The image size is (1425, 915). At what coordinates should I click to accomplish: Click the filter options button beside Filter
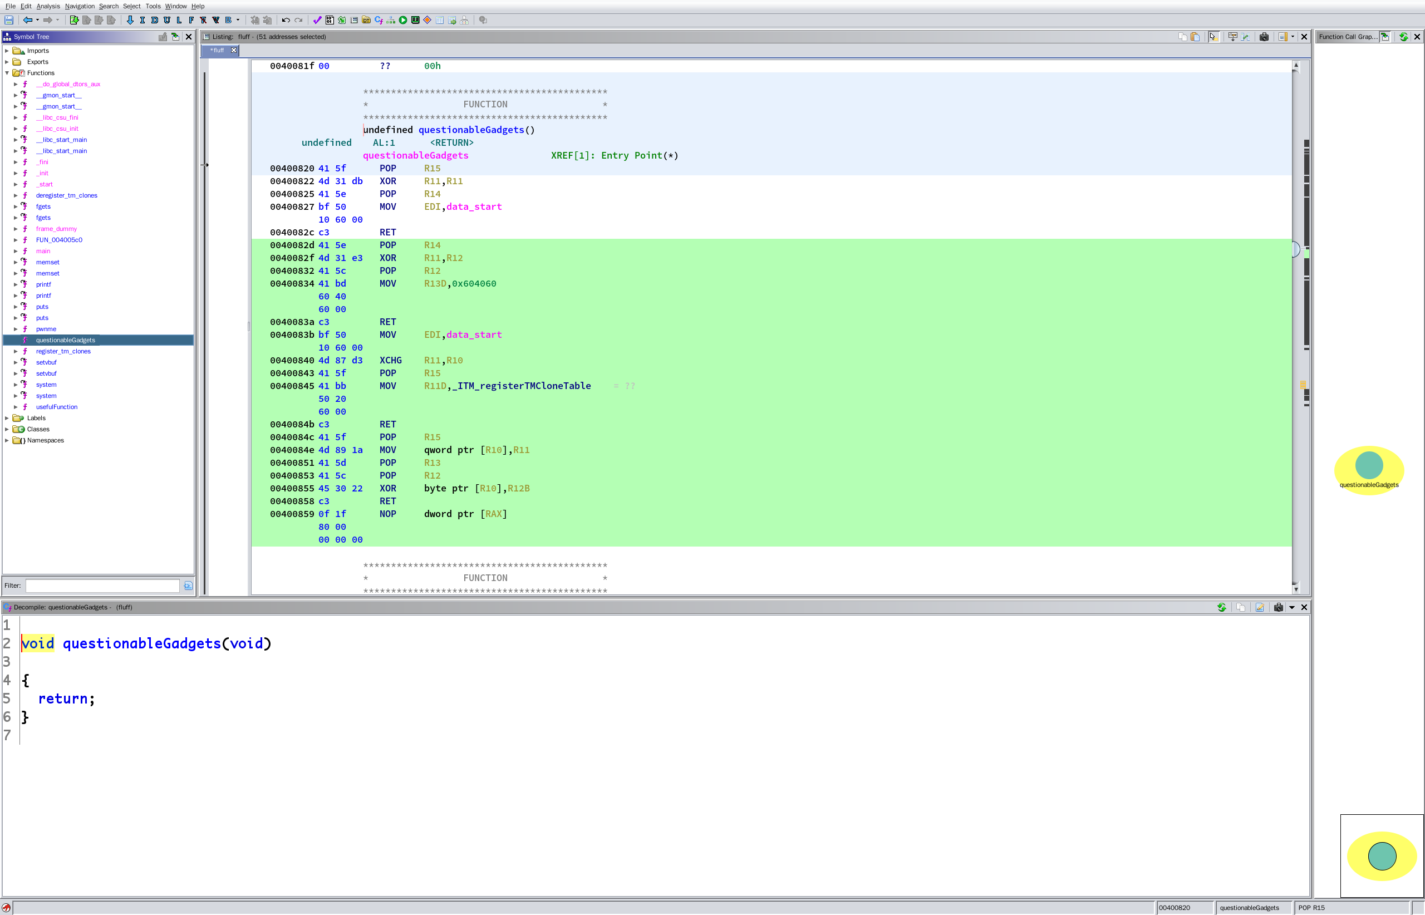click(188, 586)
